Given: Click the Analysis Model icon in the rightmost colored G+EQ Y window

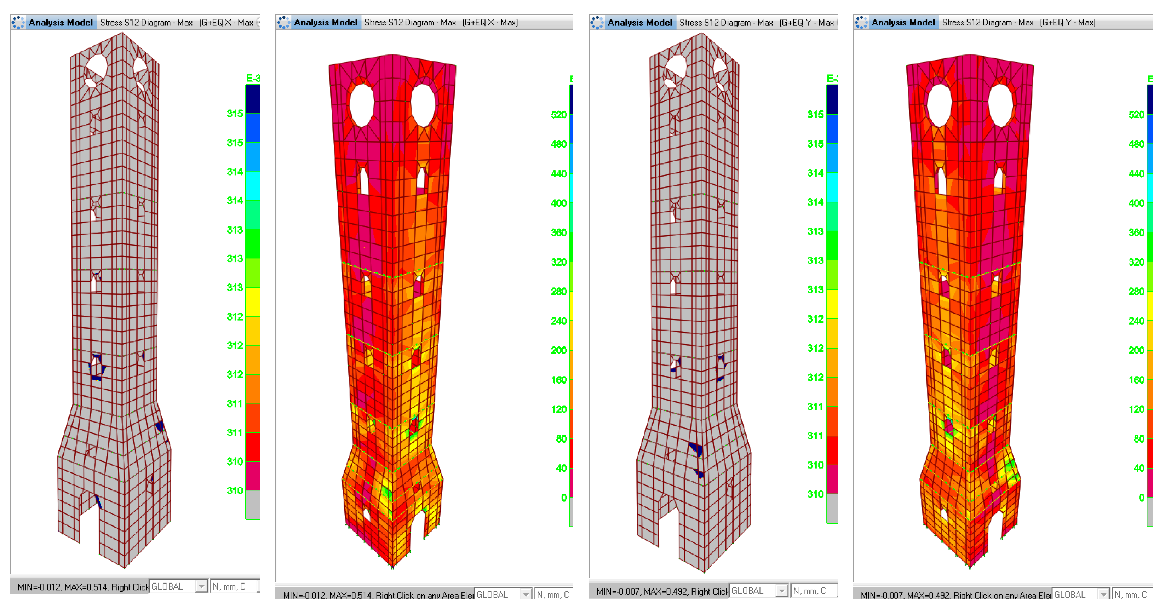Looking at the screenshot, I should tap(861, 23).
